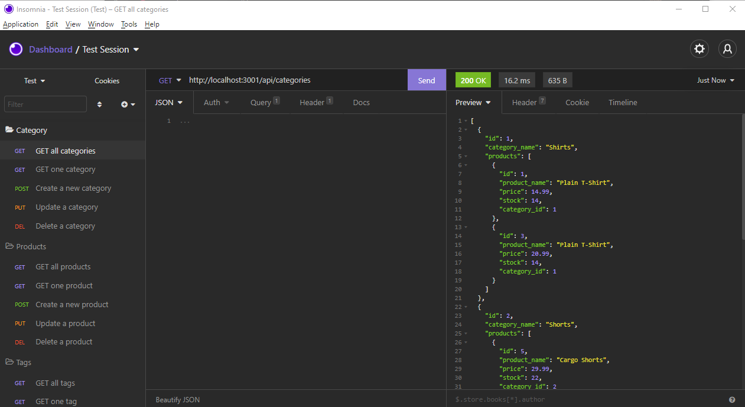Open the JSON body type dropdown
The width and height of the screenshot is (745, 407).
[x=169, y=102]
